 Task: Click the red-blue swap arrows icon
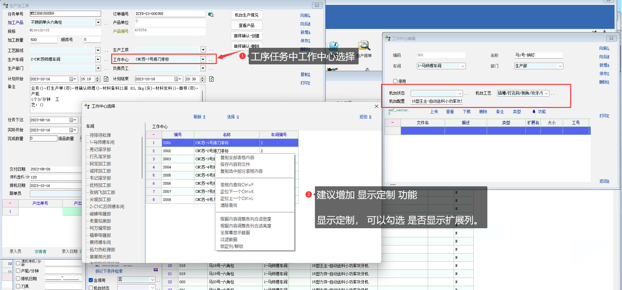155,270
